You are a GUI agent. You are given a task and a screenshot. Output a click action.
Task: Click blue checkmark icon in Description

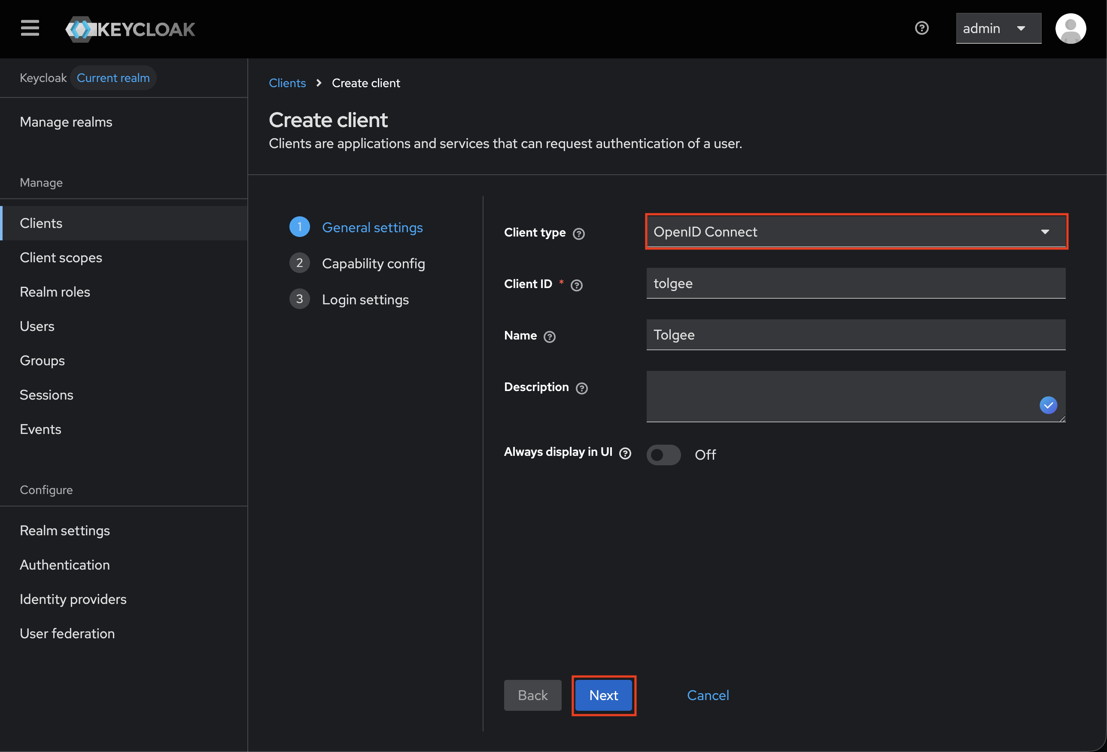pyautogui.click(x=1048, y=405)
